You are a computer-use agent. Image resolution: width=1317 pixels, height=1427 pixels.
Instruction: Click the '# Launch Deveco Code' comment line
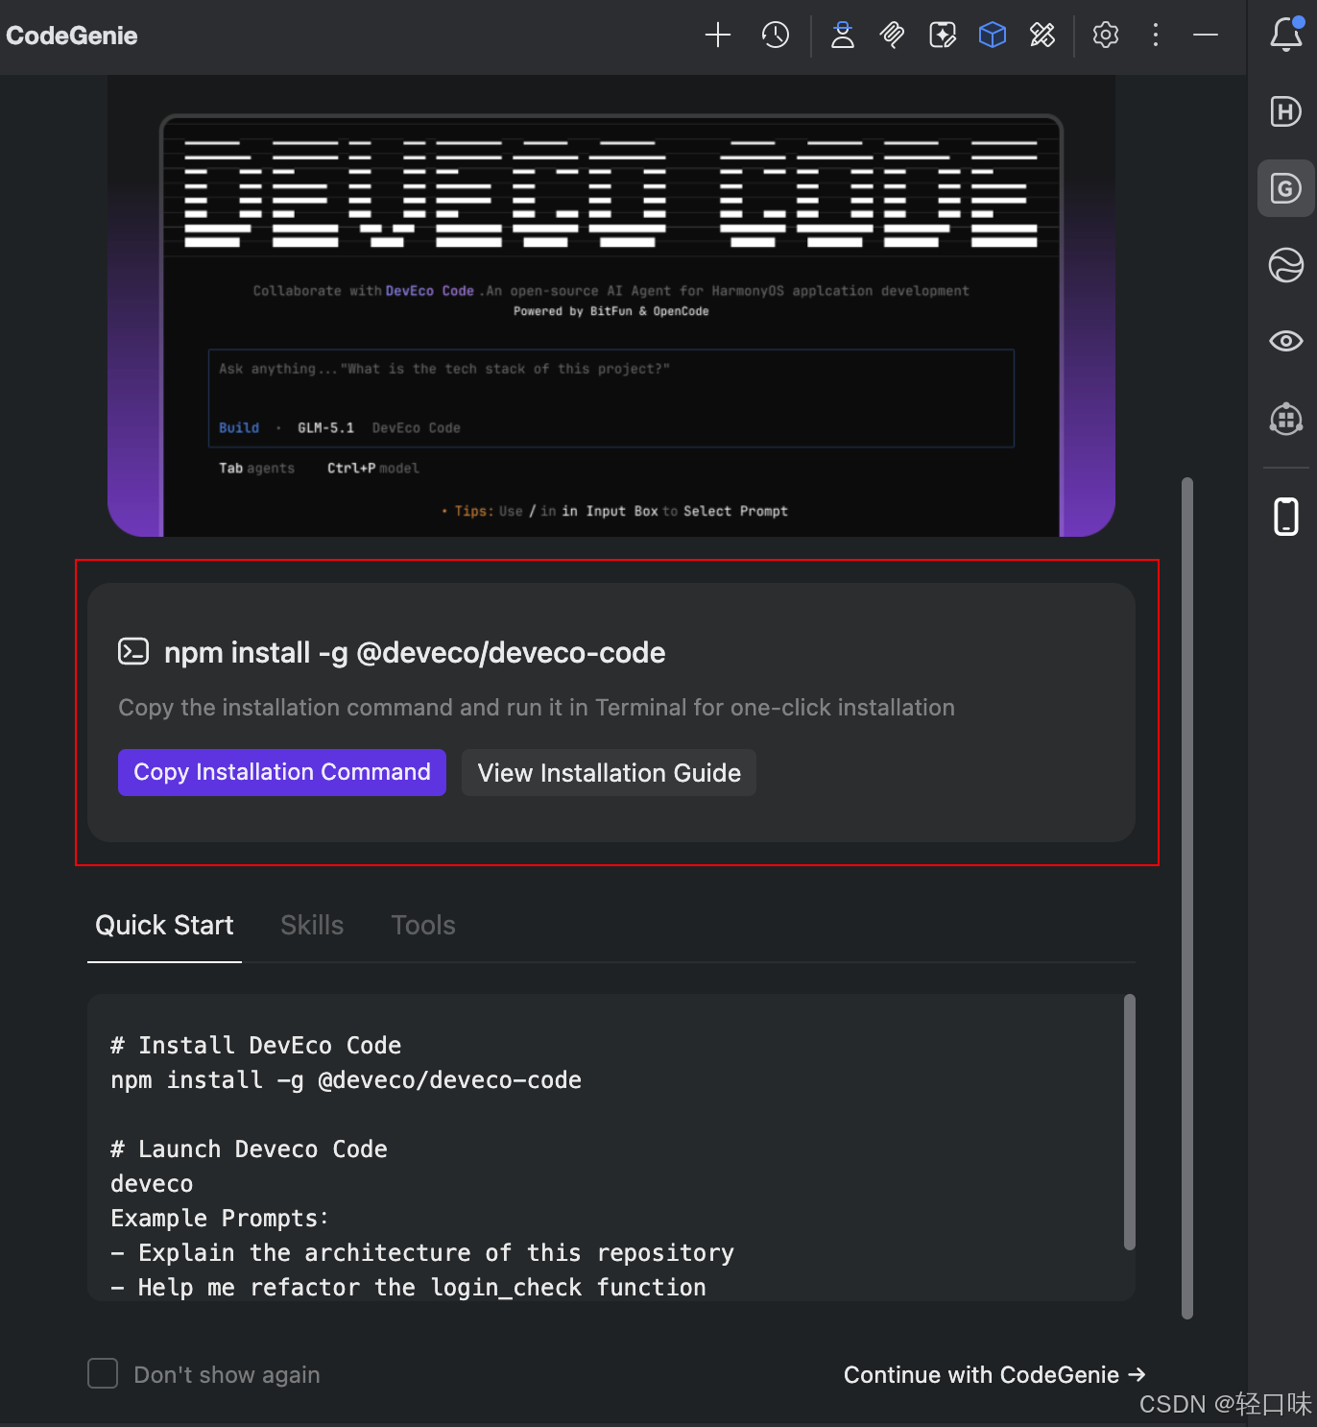[x=250, y=1149]
